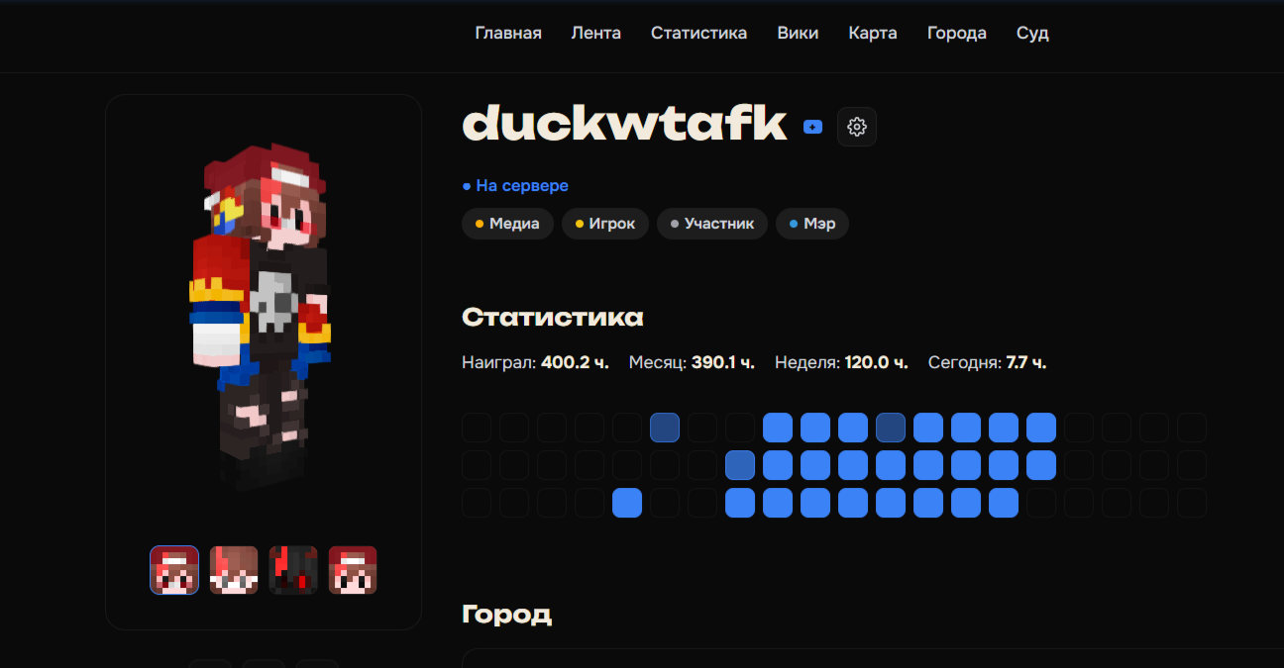This screenshot has height=668, width=1284.
Task: Navigate to Города in the top menu
Action: [x=957, y=33]
